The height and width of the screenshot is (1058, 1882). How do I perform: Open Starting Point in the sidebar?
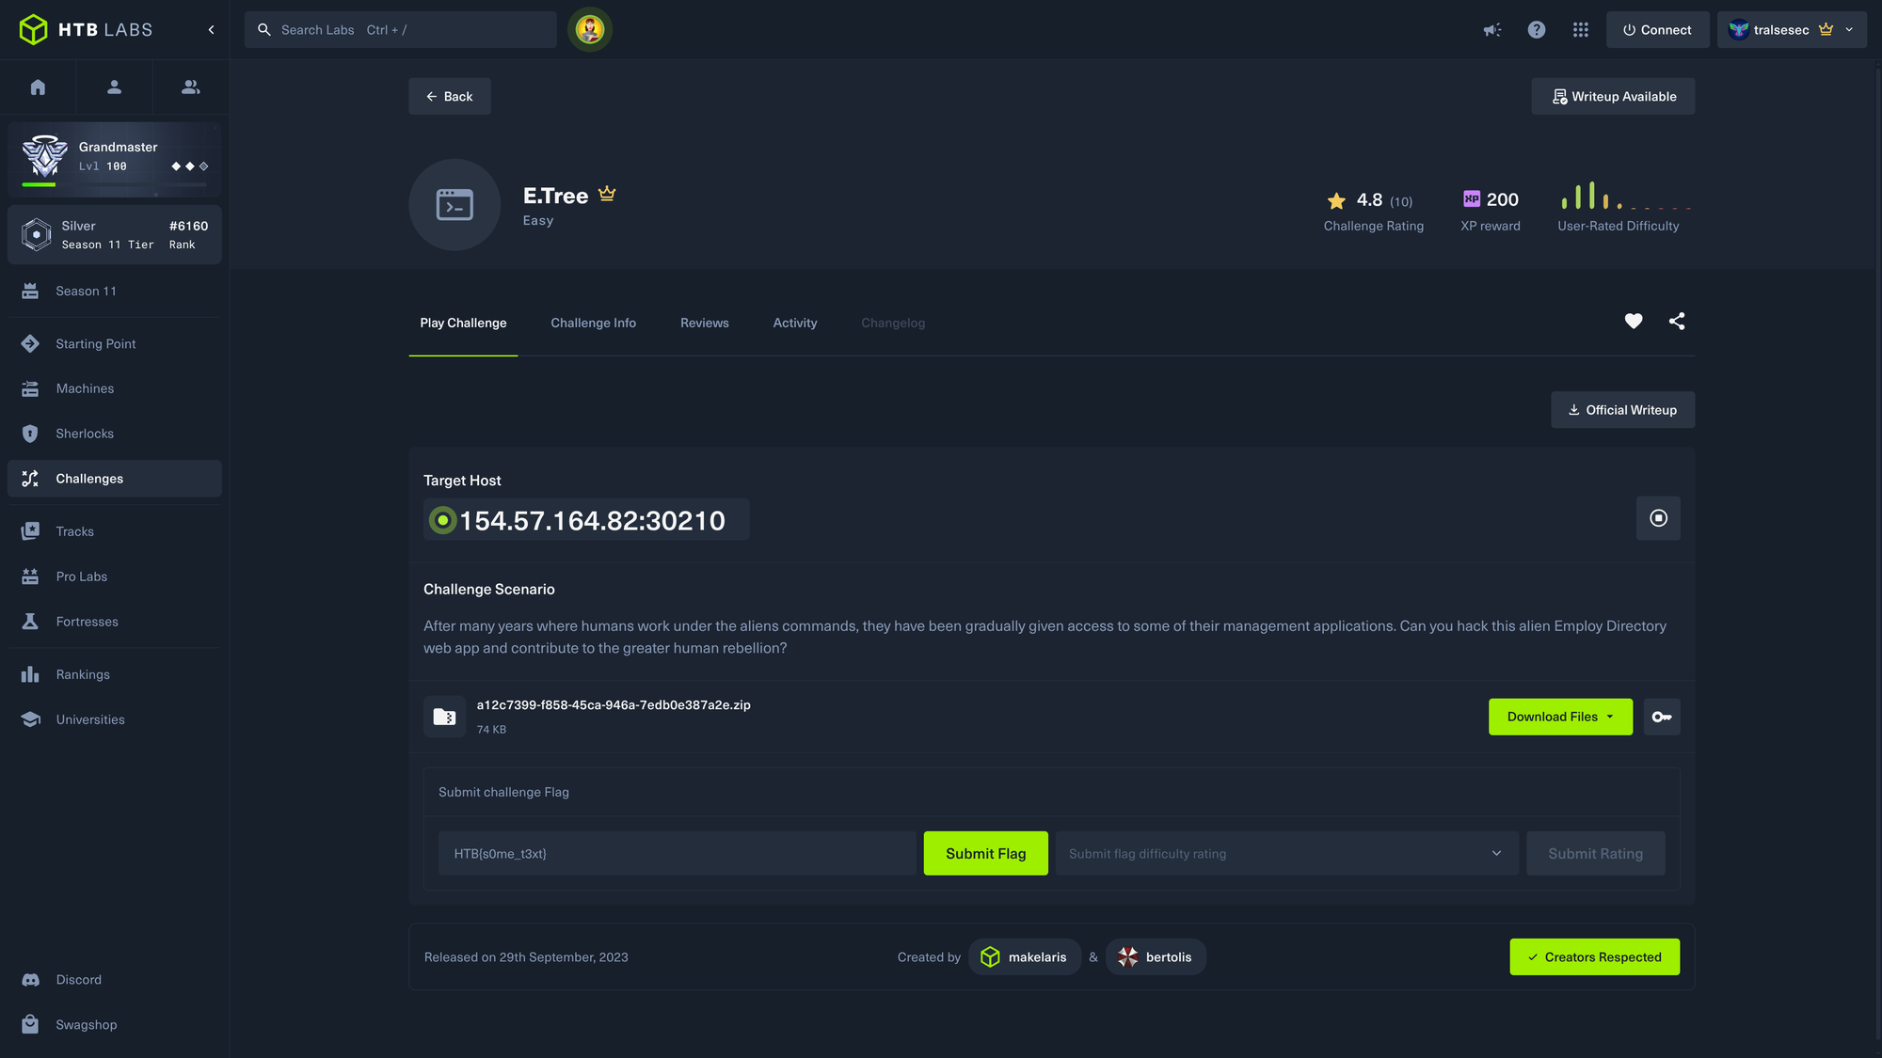115,344
